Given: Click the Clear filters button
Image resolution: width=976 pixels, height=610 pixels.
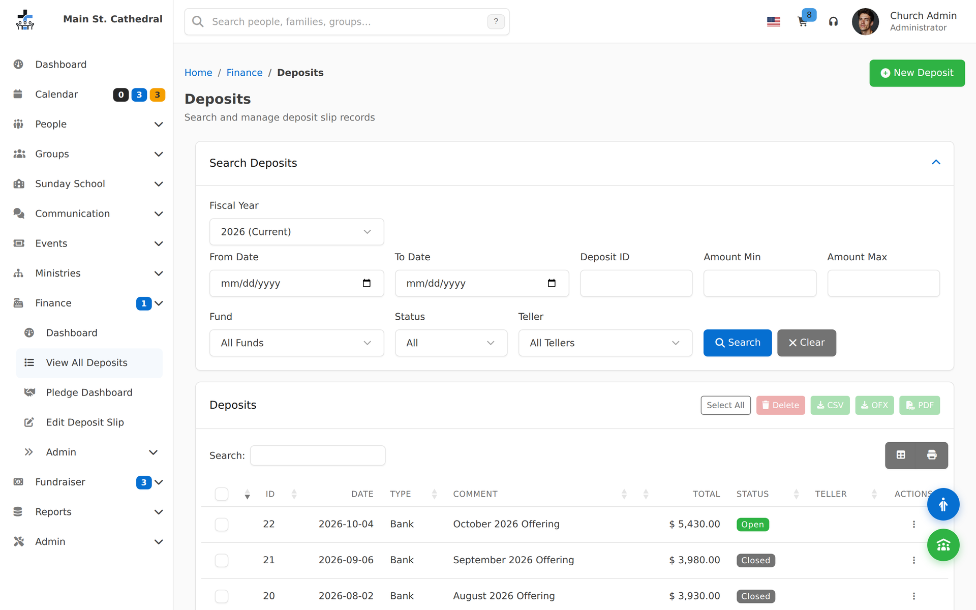Looking at the screenshot, I should (x=806, y=343).
